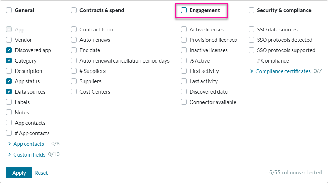Uncheck Data sources column
The height and width of the screenshot is (183, 328).
click(9, 92)
